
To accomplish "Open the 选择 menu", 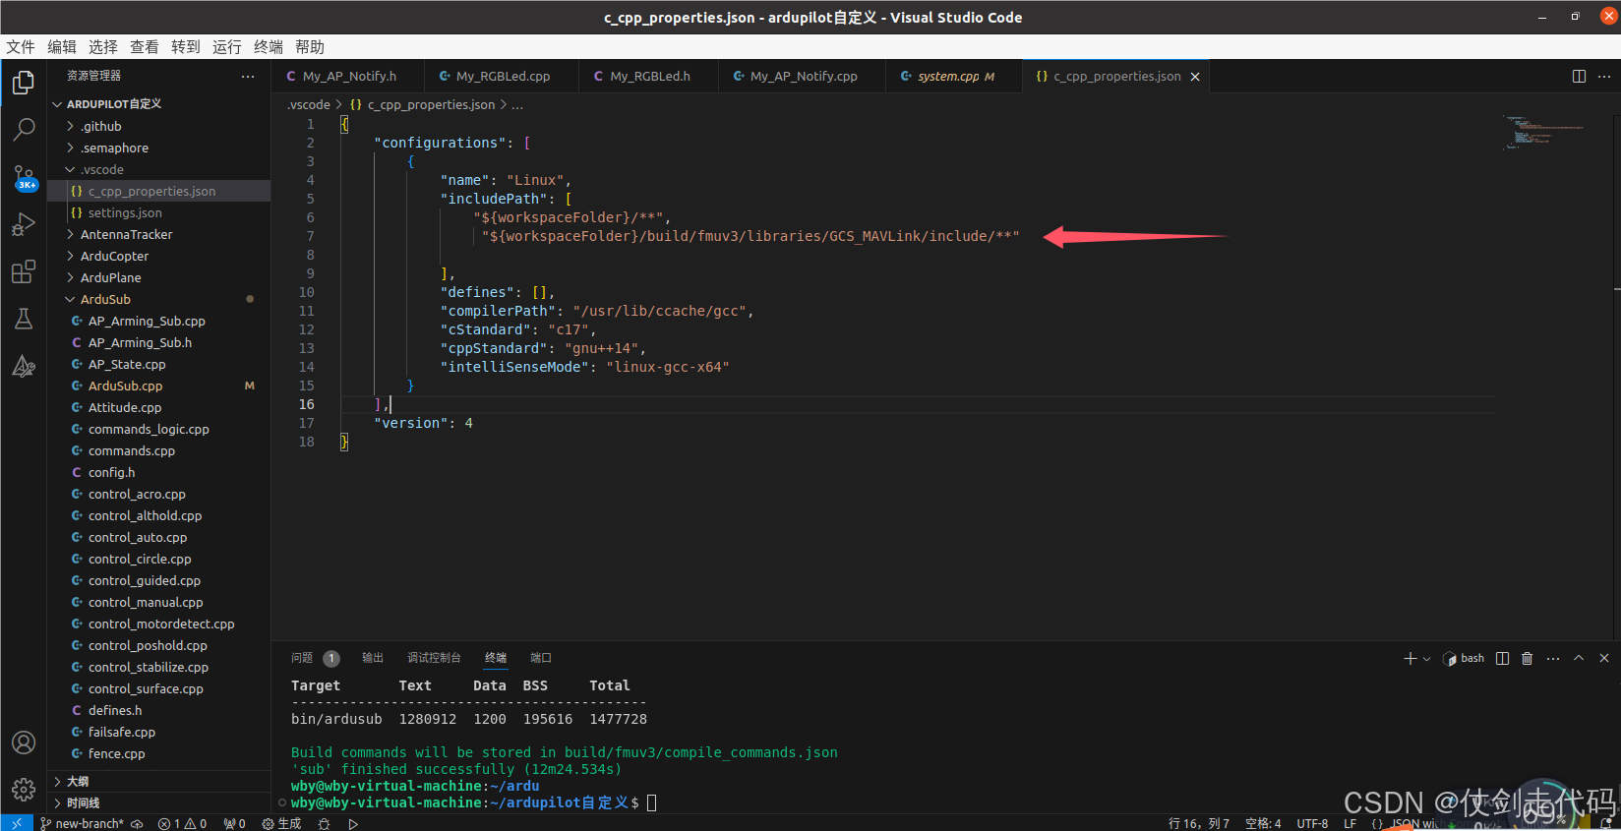I will pyautogui.click(x=103, y=47).
